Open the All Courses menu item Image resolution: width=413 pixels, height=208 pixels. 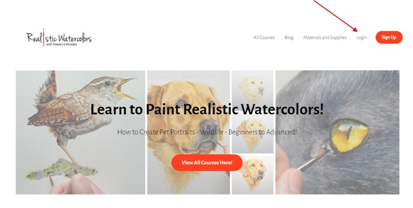264,38
